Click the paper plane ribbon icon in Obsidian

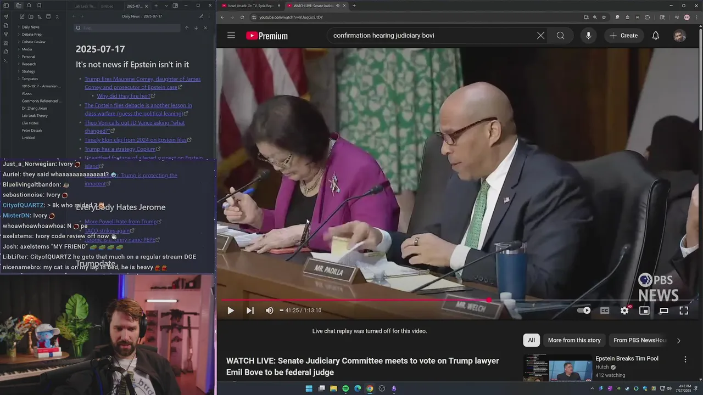[6, 17]
